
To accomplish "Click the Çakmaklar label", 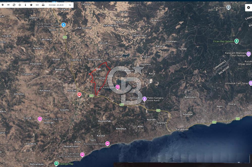I will (46, 39).
